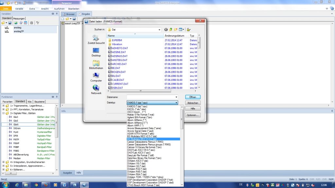Viewport: 335px width, 188px height.
Task: Click the funnel filter icon in the Variablen toolbar
Action: tap(38, 23)
